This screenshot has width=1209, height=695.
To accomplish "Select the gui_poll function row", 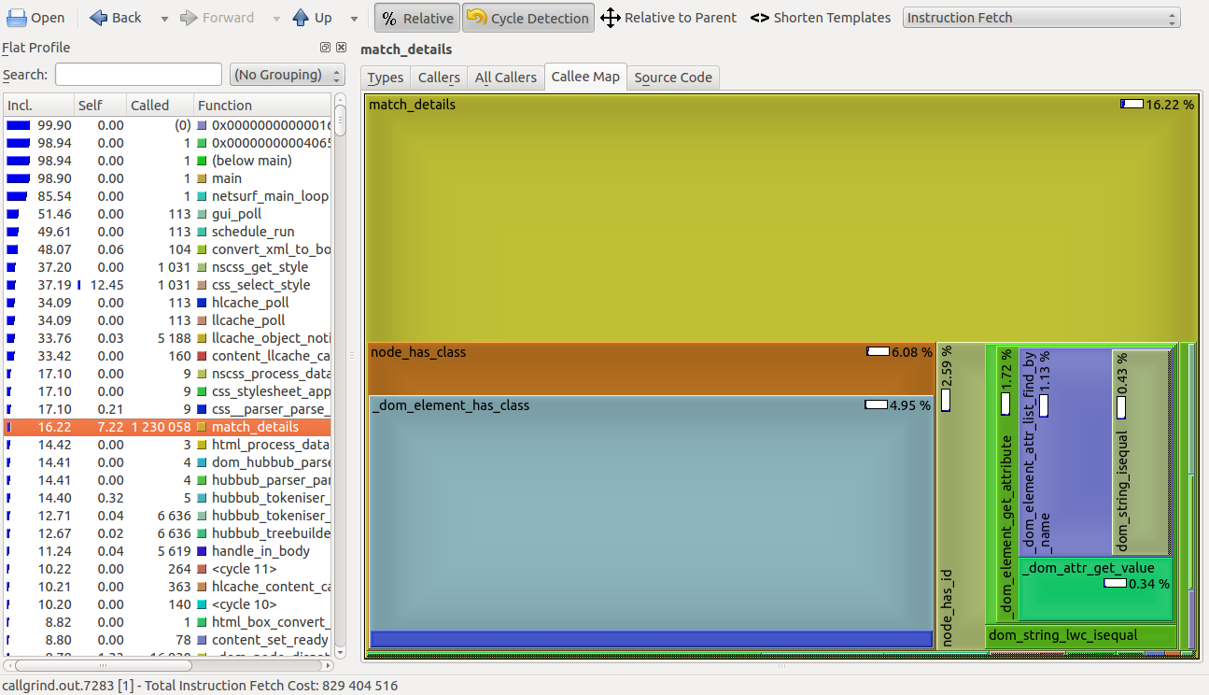I will pos(168,214).
